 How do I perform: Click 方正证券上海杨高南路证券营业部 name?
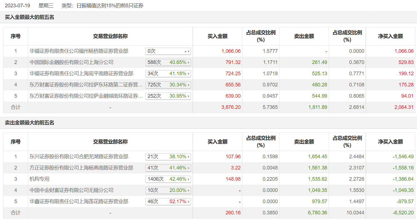(x=81, y=168)
